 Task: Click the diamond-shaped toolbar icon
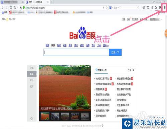[152, 8]
